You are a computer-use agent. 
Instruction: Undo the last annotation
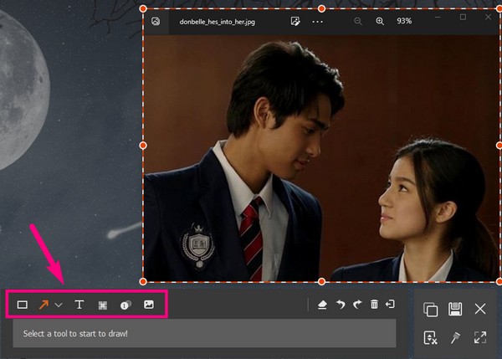click(x=341, y=305)
